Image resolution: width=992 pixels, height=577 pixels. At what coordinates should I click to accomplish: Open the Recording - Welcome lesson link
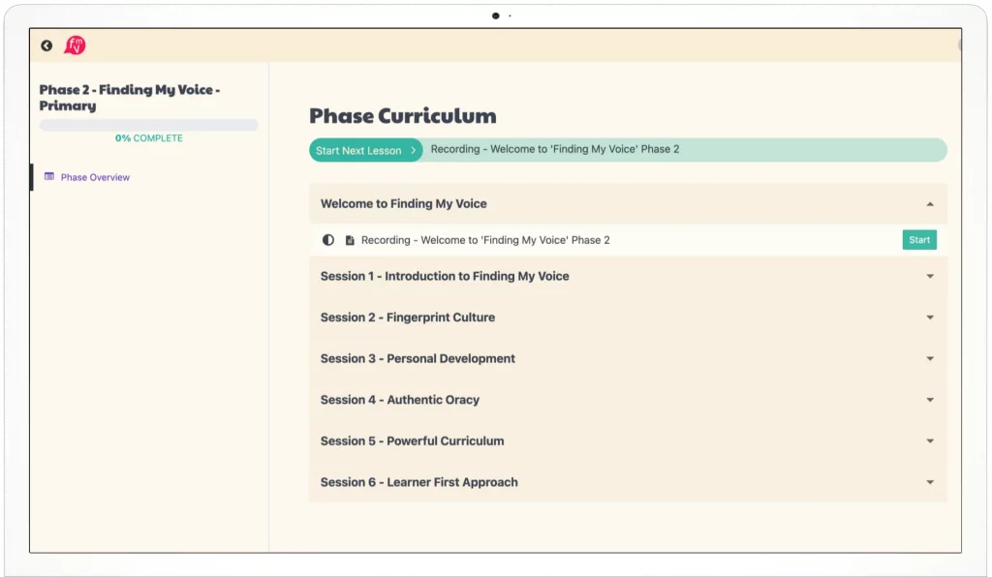pyautogui.click(x=485, y=240)
